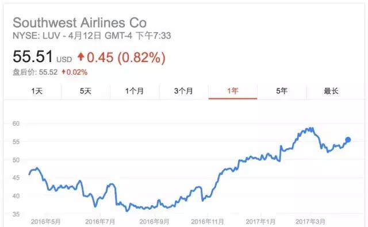The image size is (368, 227).
Task: Click the chart peak near 2017年3月
Action: (x=309, y=129)
